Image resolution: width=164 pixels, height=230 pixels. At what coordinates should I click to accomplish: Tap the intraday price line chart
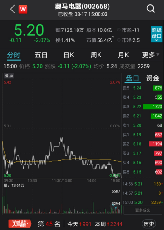62,125
